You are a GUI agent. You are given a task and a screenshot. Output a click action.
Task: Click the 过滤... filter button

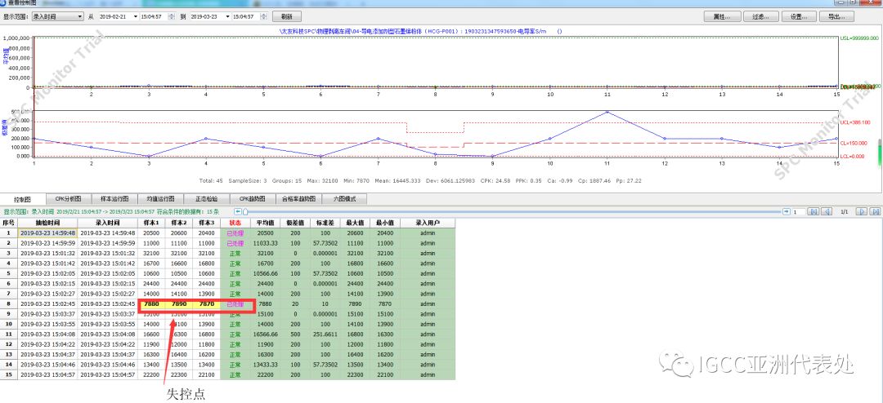point(760,16)
